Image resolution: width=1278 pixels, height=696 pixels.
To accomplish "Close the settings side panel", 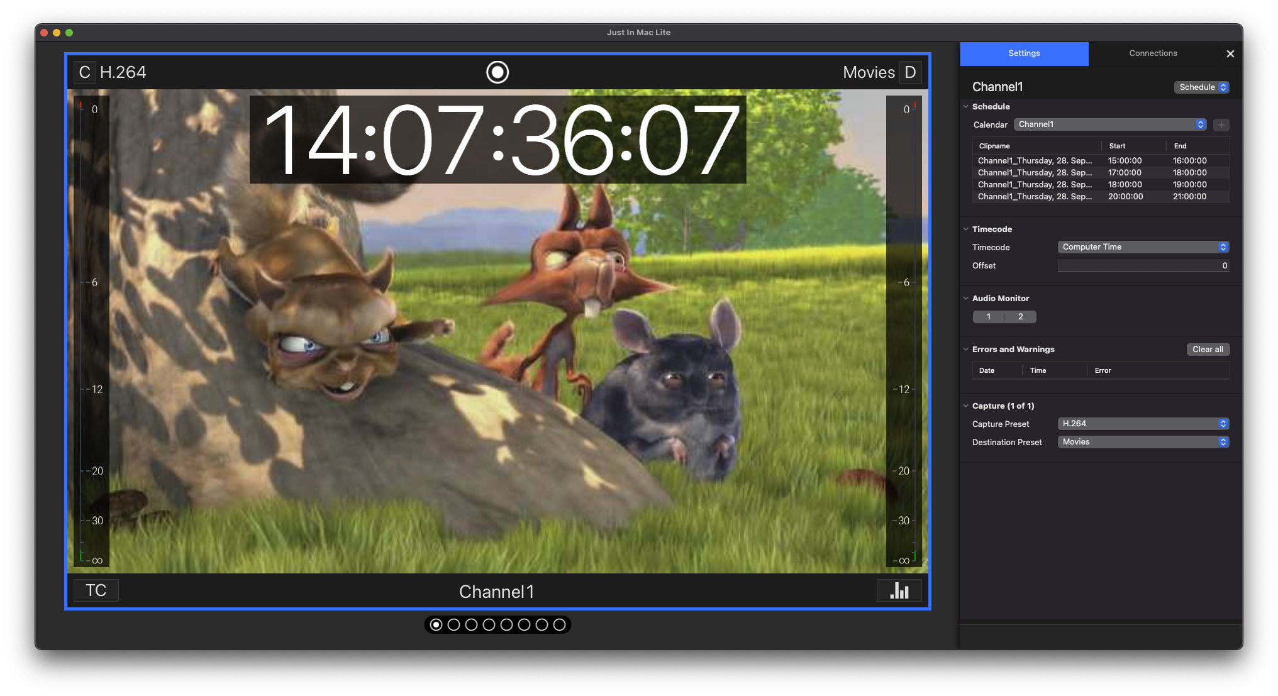I will [x=1230, y=54].
